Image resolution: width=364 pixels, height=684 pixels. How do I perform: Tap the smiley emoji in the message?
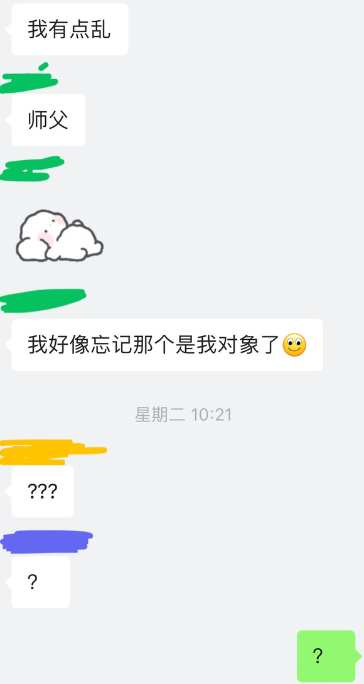coord(295,345)
